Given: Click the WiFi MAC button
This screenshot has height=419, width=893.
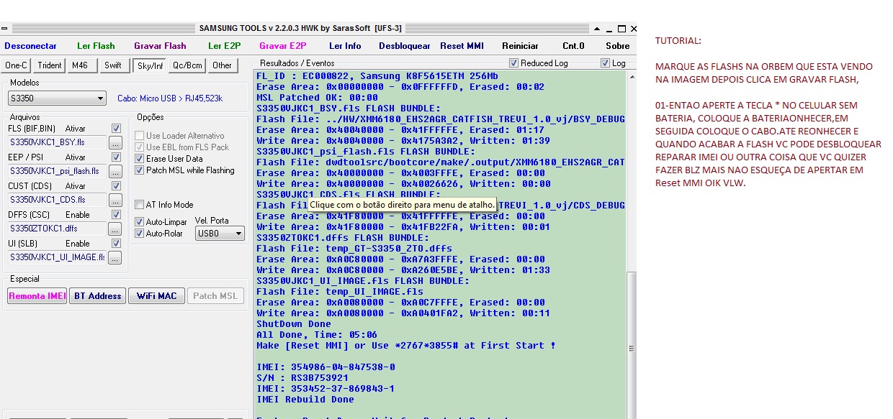Looking at the screenshot, I should point(156,296).
